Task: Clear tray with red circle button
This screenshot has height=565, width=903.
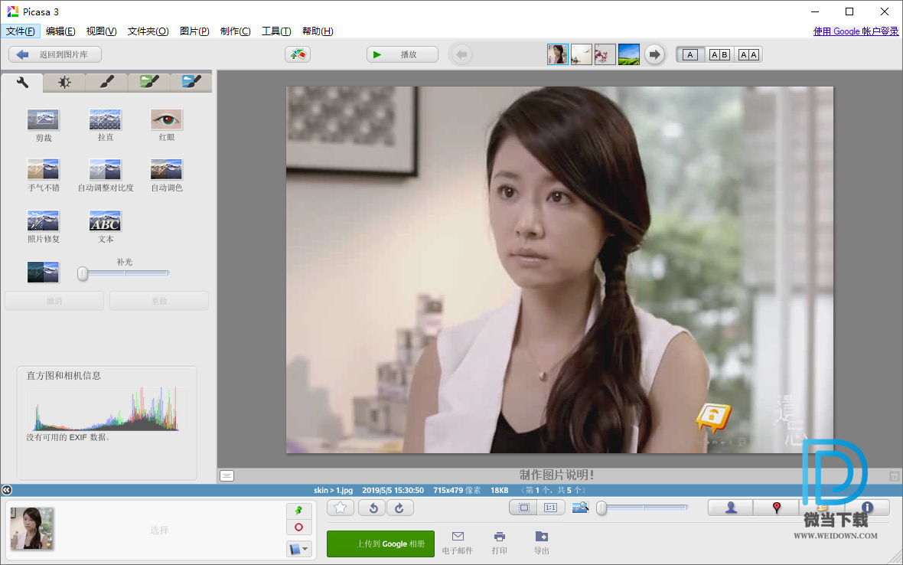Action: tap(299, 527)
